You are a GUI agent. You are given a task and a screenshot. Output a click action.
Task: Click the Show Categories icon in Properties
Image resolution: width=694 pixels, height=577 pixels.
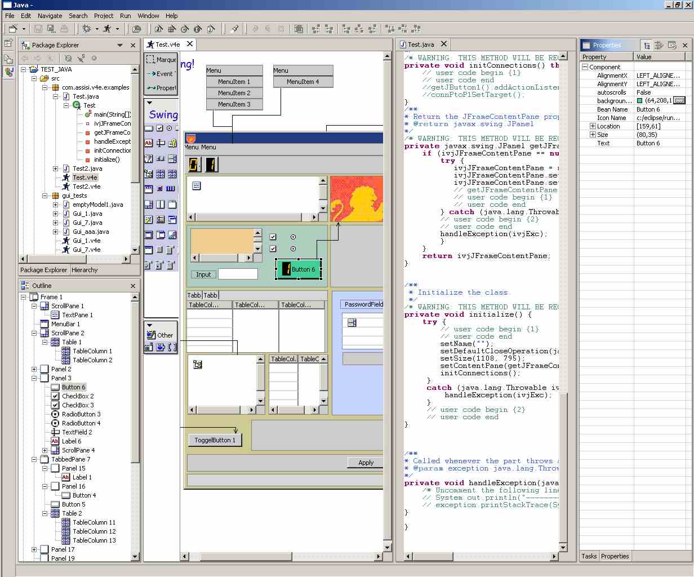coord(647,45)
